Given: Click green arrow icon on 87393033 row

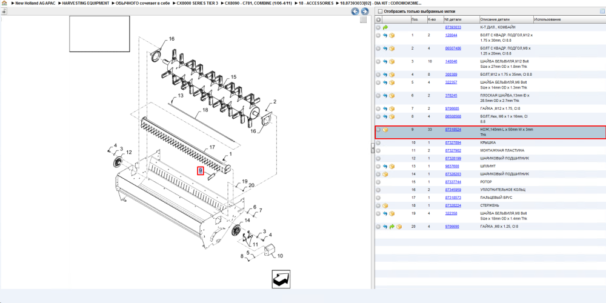Looking at the screenshot, I should [x=385, y=27].
